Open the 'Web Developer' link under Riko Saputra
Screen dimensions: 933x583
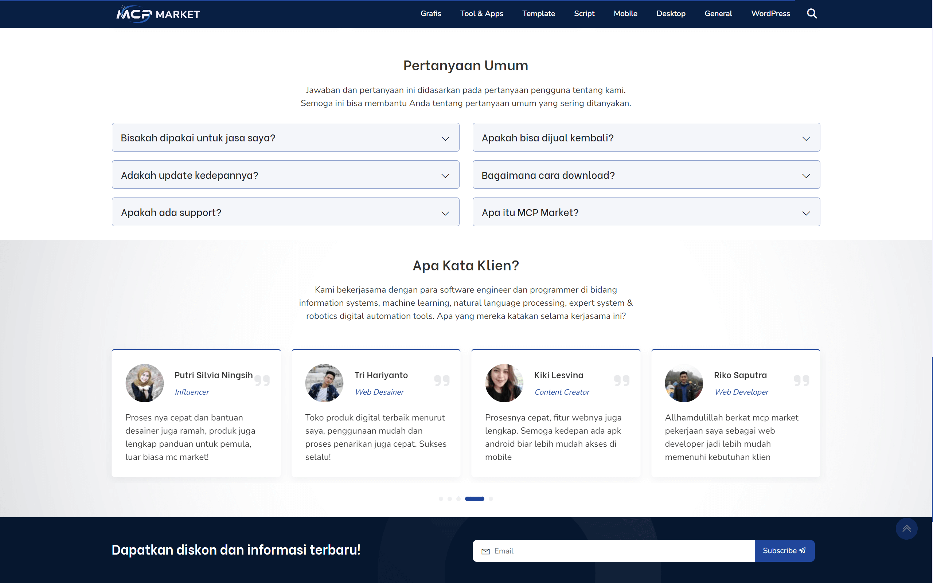click(741, 392)
